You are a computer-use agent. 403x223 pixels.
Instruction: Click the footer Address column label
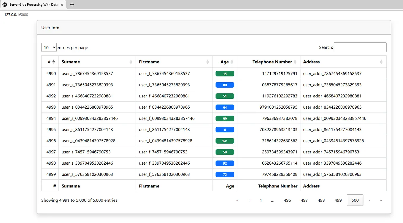(311, 186)
